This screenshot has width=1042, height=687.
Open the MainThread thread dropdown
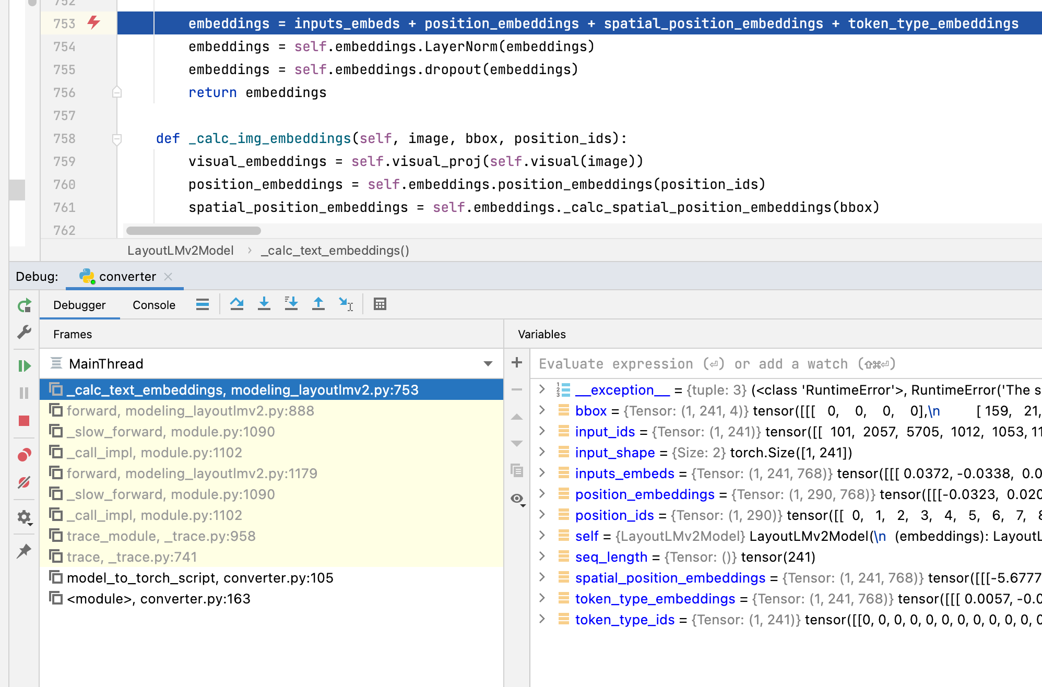pyautogui.click(x=487, y=364)
